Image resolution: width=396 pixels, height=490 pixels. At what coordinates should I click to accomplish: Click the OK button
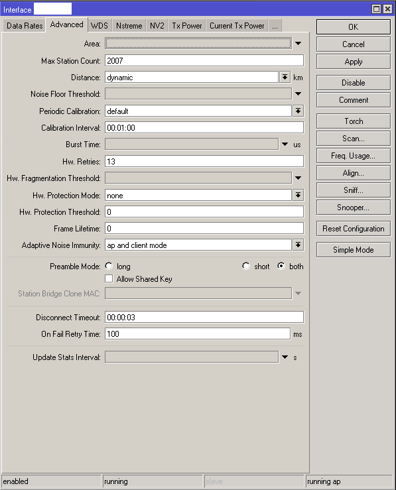coord(353,27)
